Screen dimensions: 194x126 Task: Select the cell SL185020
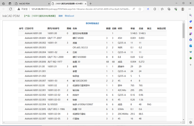click(x=52, y=104)
